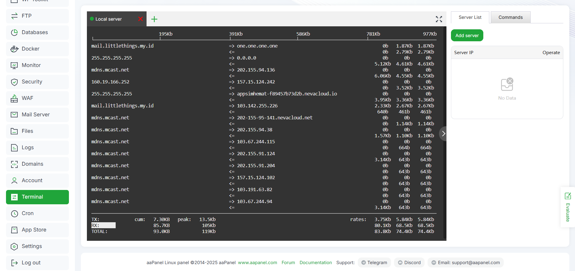Open the Evaluate feedback icon
This screenshot has width=575, height=271.
pyautogui.click(x=568, y=196)
